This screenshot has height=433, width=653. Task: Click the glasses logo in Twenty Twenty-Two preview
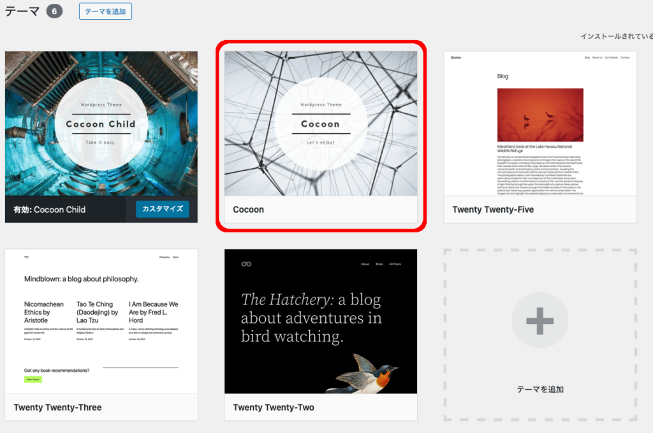point(247,264)
